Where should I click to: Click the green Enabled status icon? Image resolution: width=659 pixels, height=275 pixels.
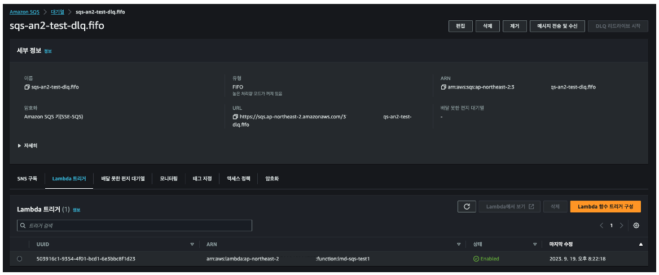pos(476,259)
